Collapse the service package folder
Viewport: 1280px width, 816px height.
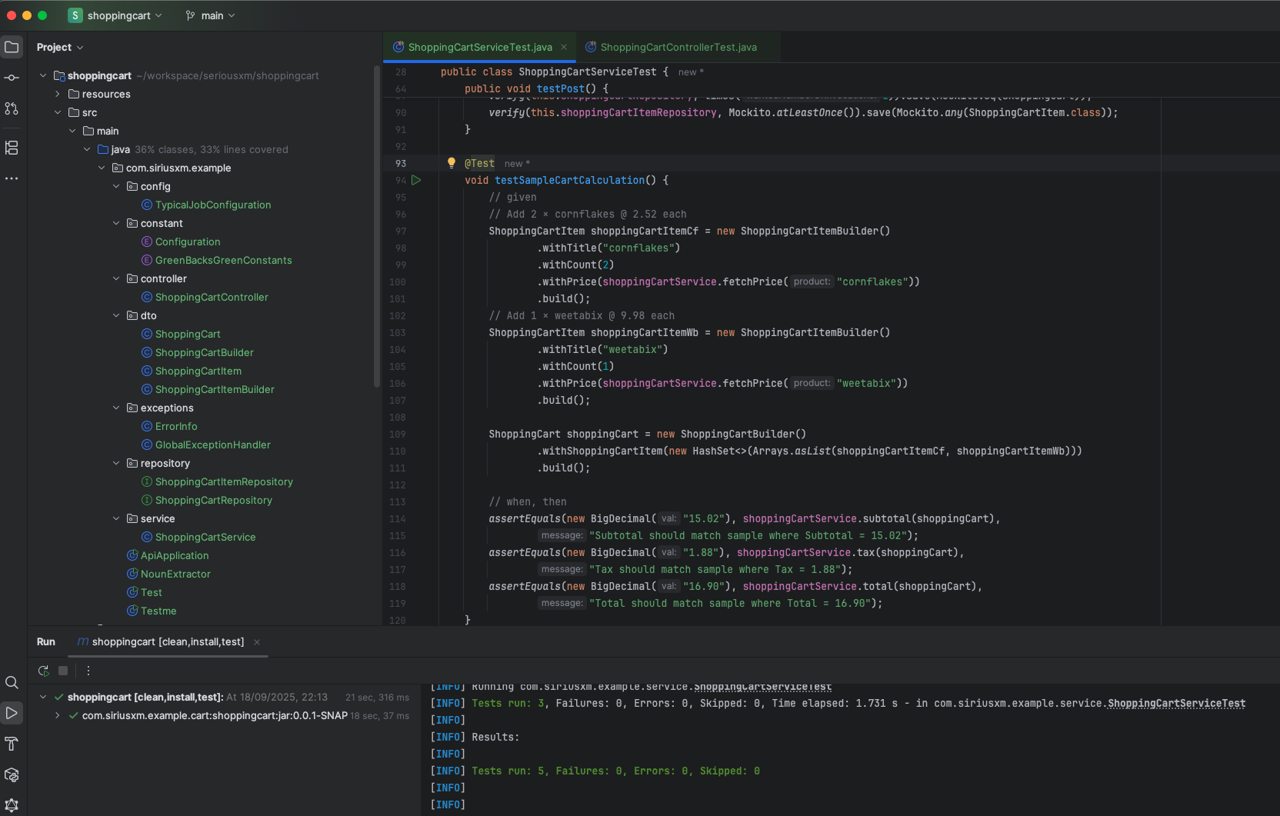pos(116,518)
